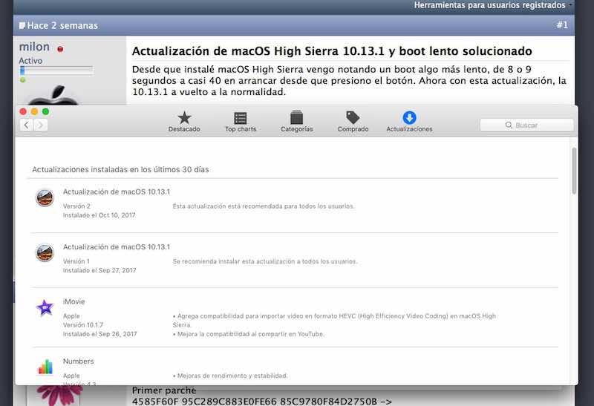Image resolution: width=594 pixels, height=406 pixels.
Task: Click the Numbers title text
Action: 78,361
